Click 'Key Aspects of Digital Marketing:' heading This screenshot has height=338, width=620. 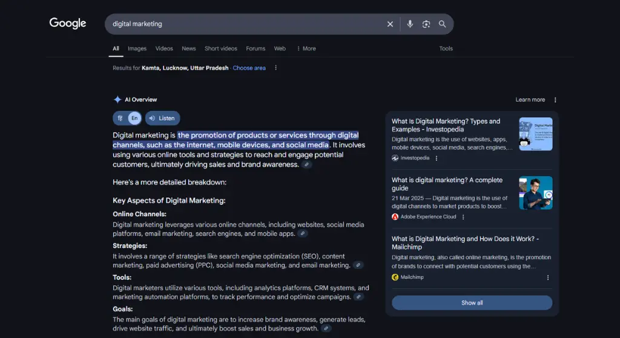169,200
